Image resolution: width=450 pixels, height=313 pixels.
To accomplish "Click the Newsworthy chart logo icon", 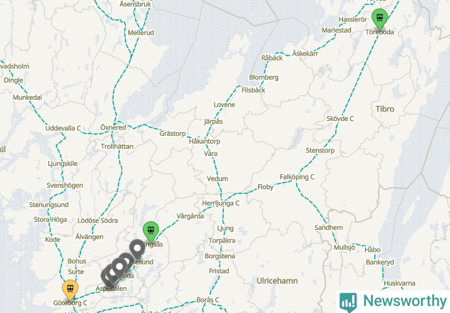I will click(x=348, y=302).
